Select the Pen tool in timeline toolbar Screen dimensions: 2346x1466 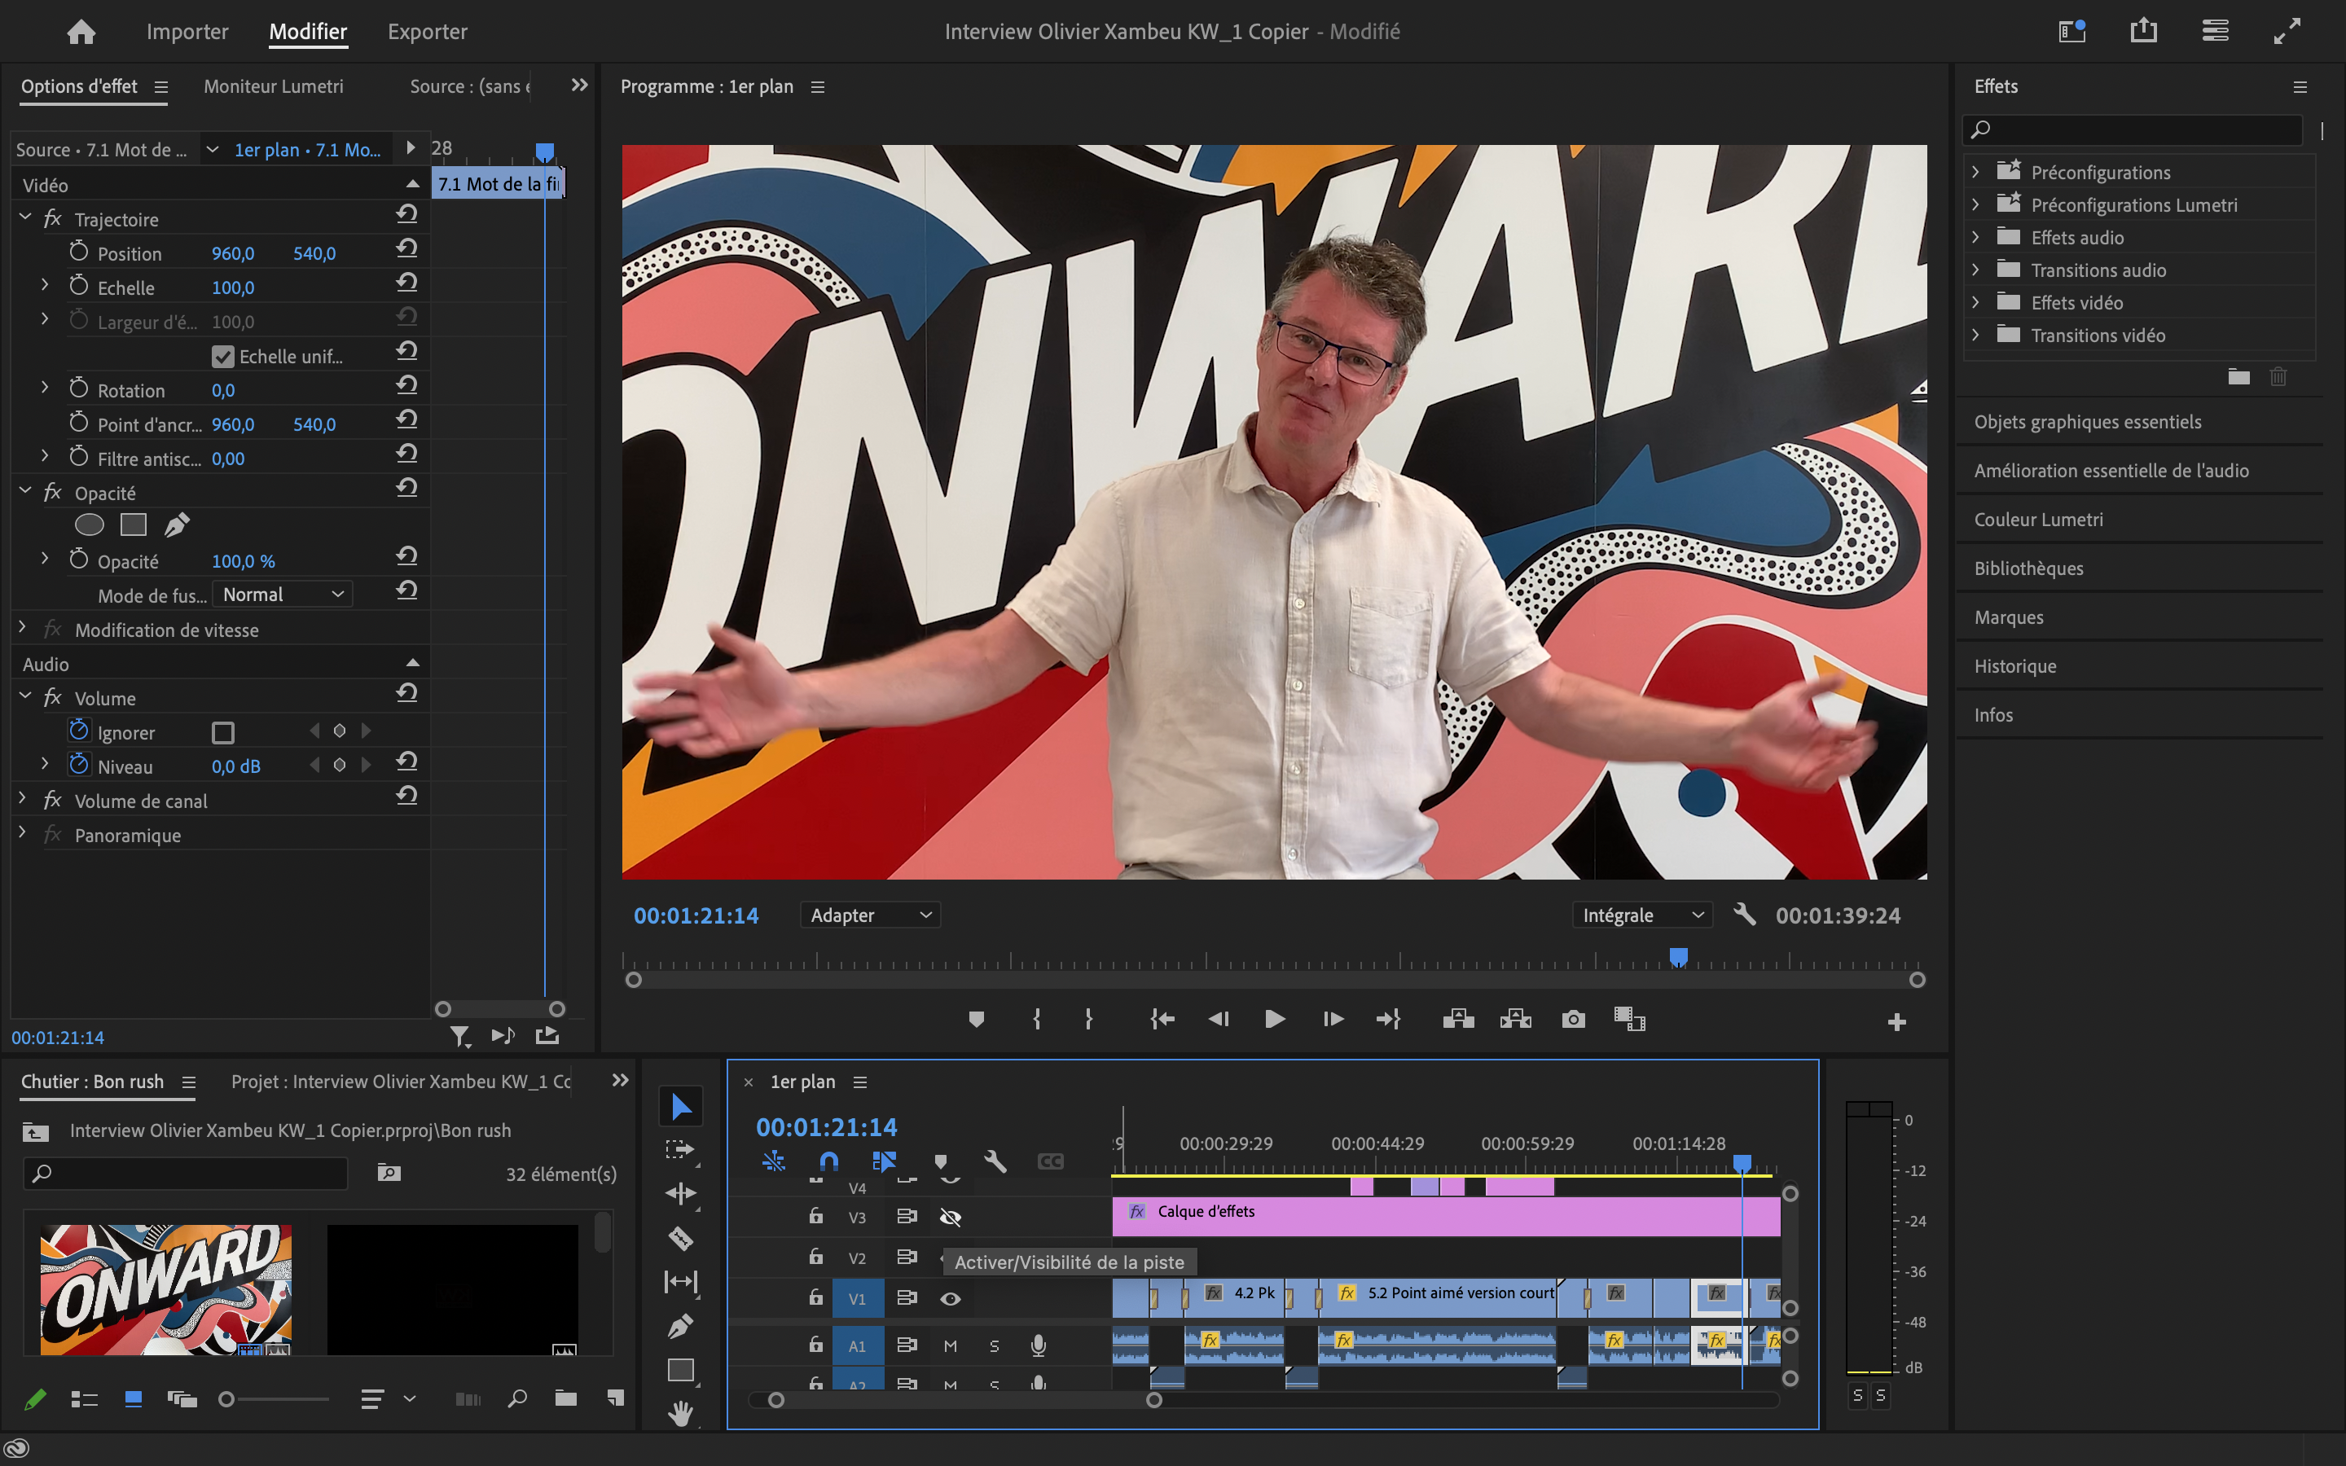pos(680,1325)
